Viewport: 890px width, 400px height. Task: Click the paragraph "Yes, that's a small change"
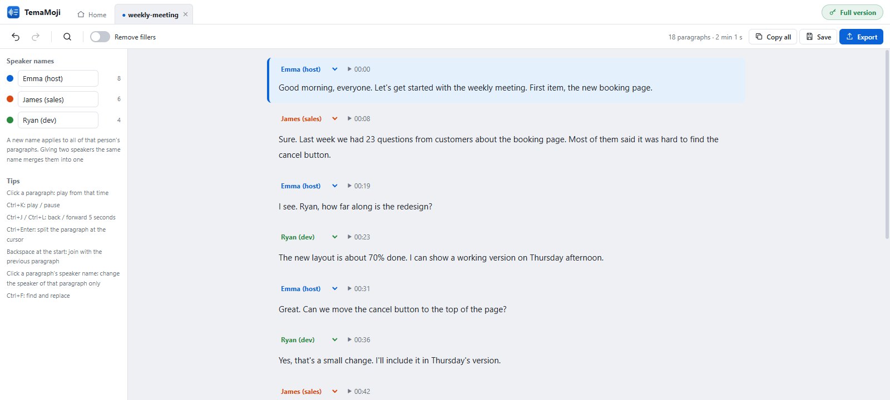coord(389,361)
